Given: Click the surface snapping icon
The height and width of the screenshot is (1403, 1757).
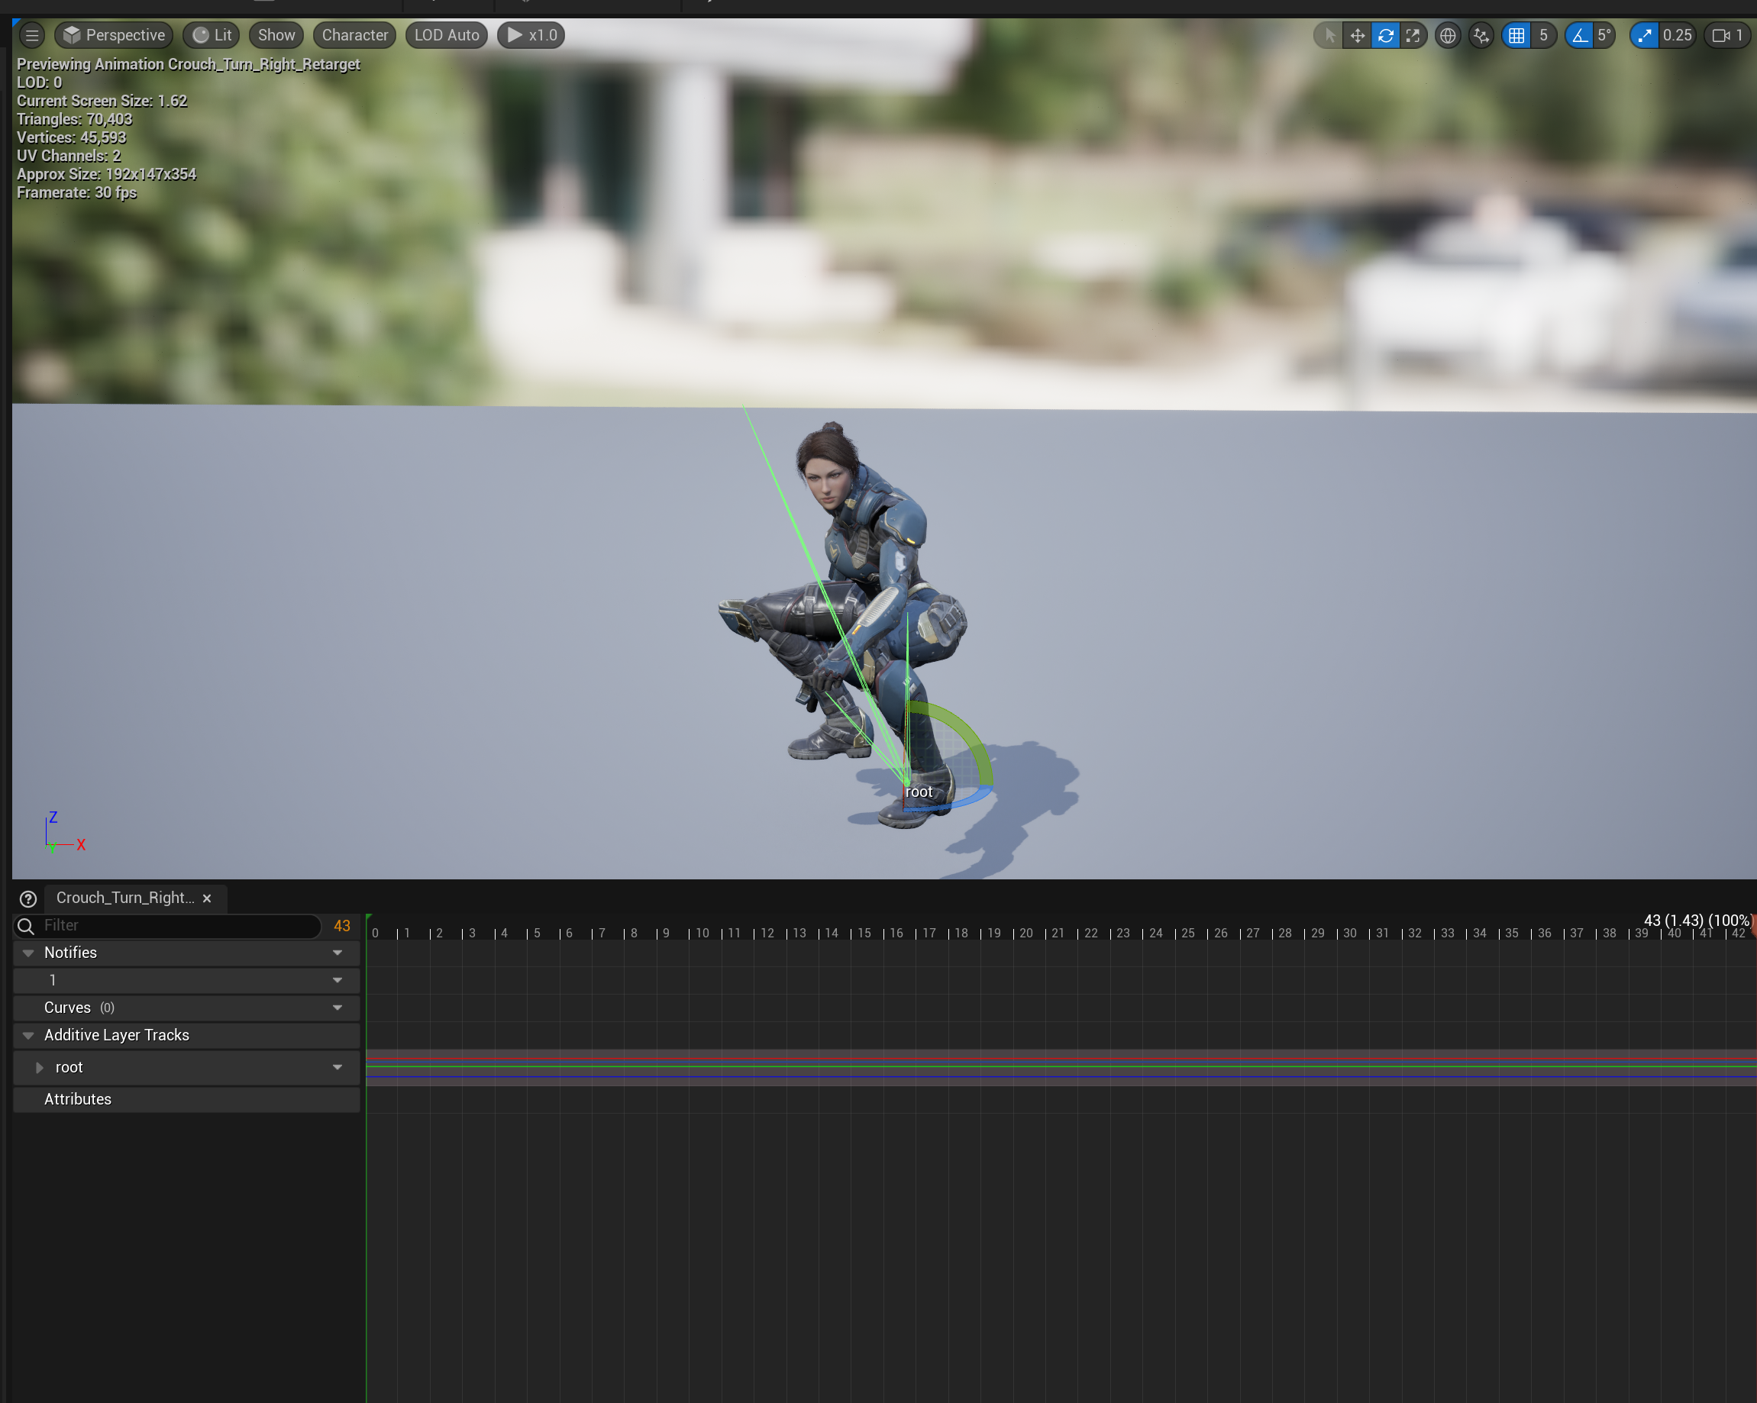Looking at the screenshot, I should pyautogui.click(x=1481, y=35).
